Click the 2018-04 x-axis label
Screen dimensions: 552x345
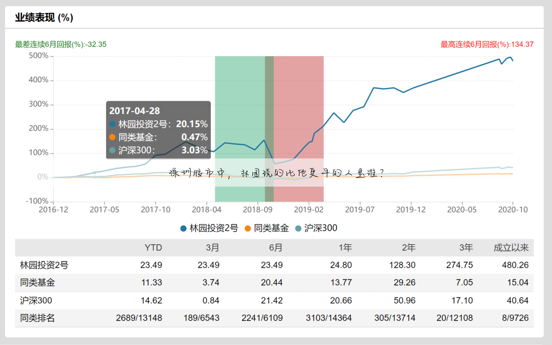coord(207,210)
